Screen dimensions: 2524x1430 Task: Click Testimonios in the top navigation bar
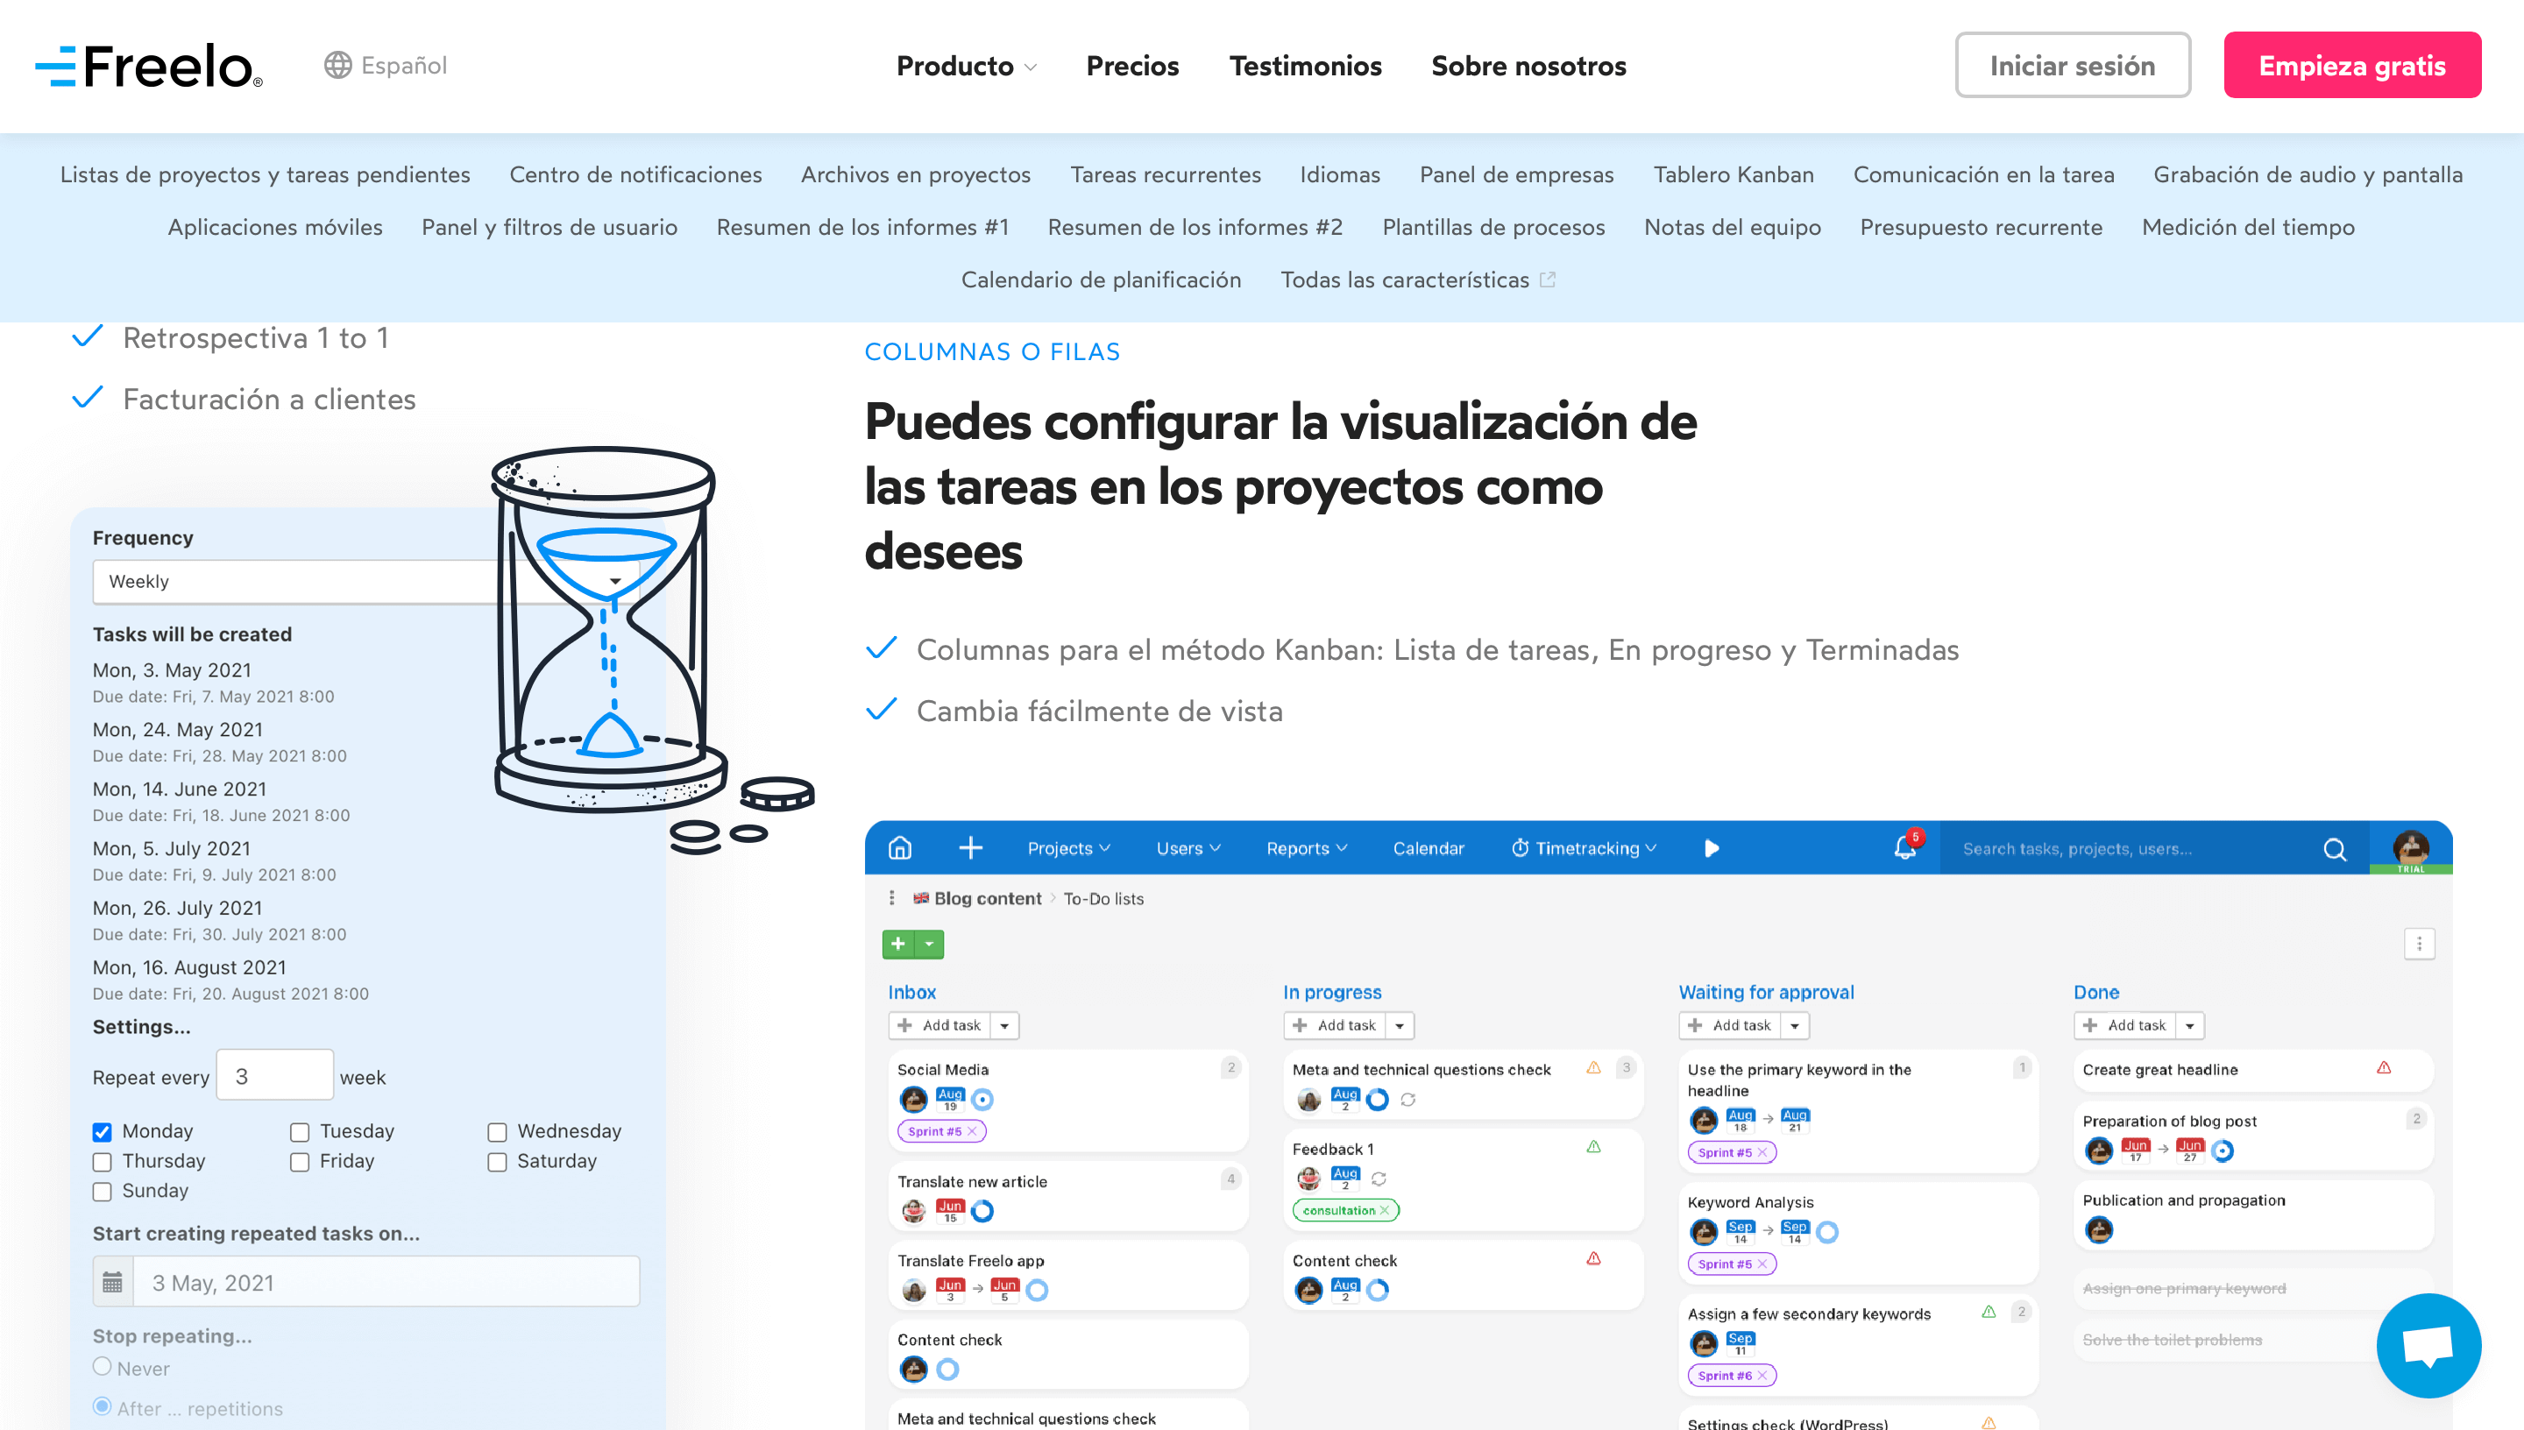pyautogui.click(x=1307, y=66)
